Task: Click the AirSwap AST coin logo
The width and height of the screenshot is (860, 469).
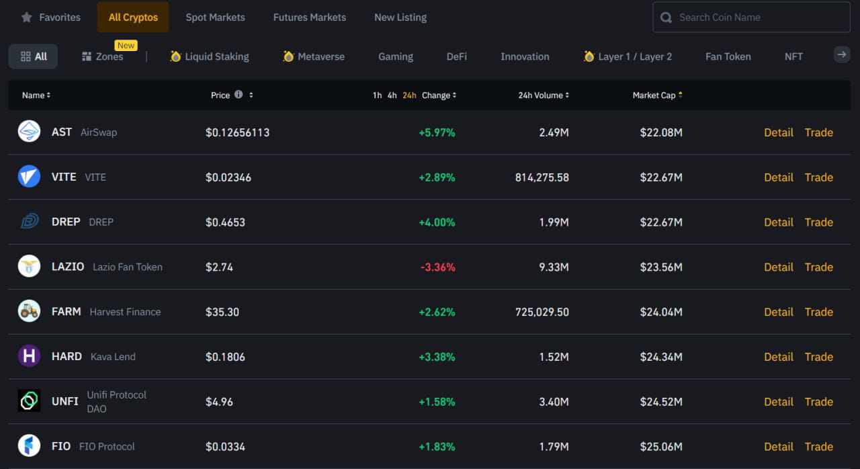Action: (x=28, y=132)
